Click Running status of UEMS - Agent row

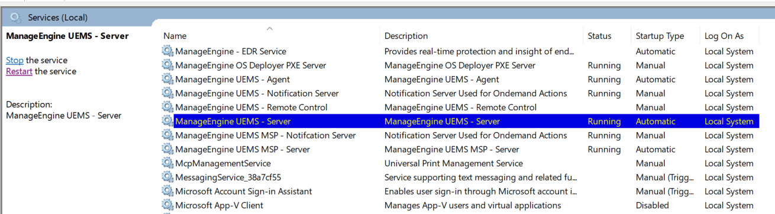(x=604, y=80)
